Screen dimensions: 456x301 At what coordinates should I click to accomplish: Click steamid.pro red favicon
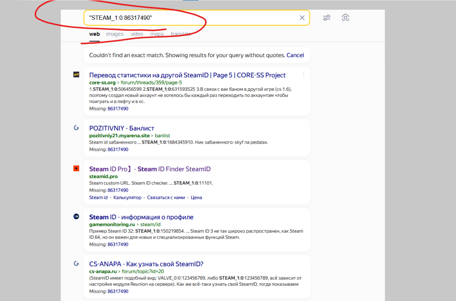point(76,168)
